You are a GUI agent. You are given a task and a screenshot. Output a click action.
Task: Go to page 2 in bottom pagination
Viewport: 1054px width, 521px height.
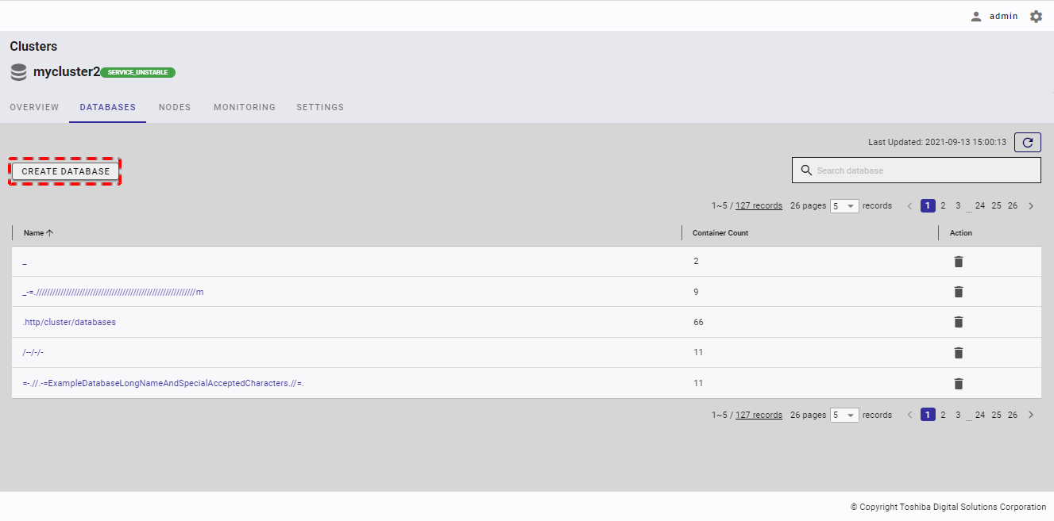(943, 415)
